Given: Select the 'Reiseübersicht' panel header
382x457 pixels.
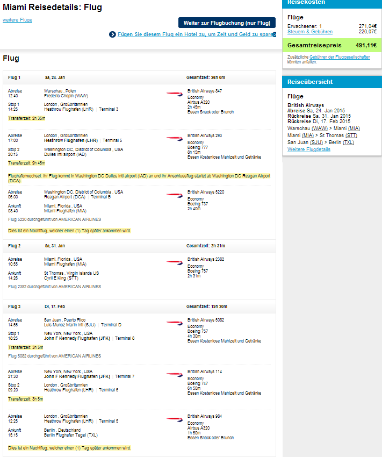Looking at the screenshot, I should (x=332, y=82).
